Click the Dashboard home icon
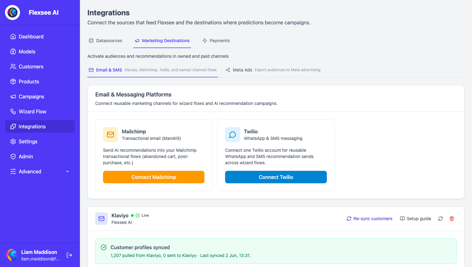472x267 pixels. click(13, 37)
